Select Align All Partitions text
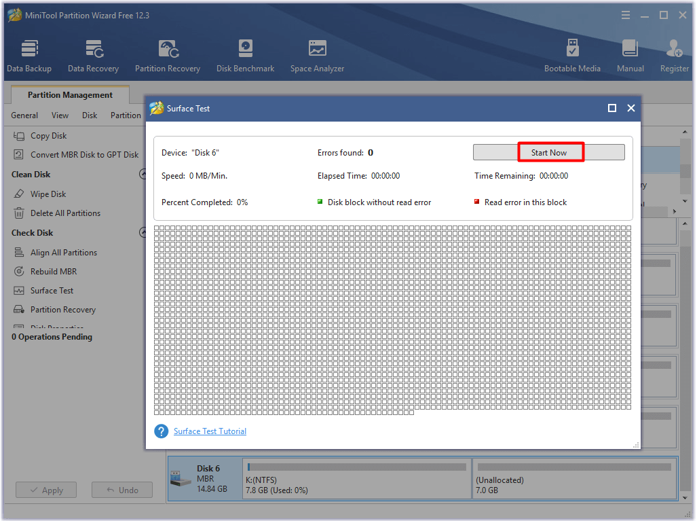The width and height of the screenshot is (697, 521). pyautogui.click(x=64, y=252)
